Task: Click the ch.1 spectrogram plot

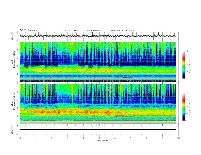Action: point(98,62)
